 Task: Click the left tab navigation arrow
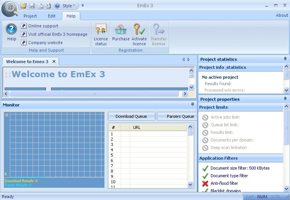[x=183, y=59]
